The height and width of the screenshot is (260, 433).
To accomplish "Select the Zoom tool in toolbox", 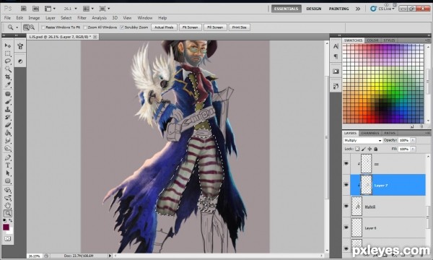I will pos(8,213).
